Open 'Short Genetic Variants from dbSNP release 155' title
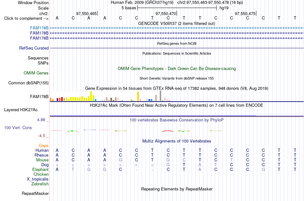 coord(177,78)
